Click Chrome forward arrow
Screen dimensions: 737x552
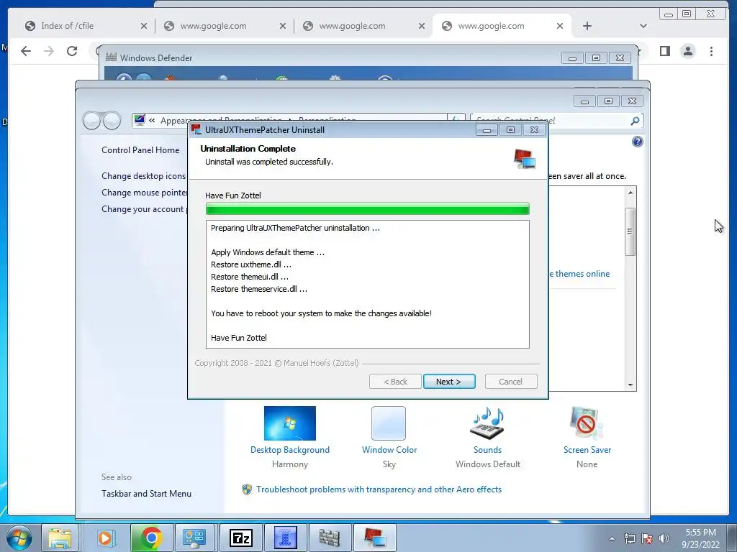pos(49,51)
